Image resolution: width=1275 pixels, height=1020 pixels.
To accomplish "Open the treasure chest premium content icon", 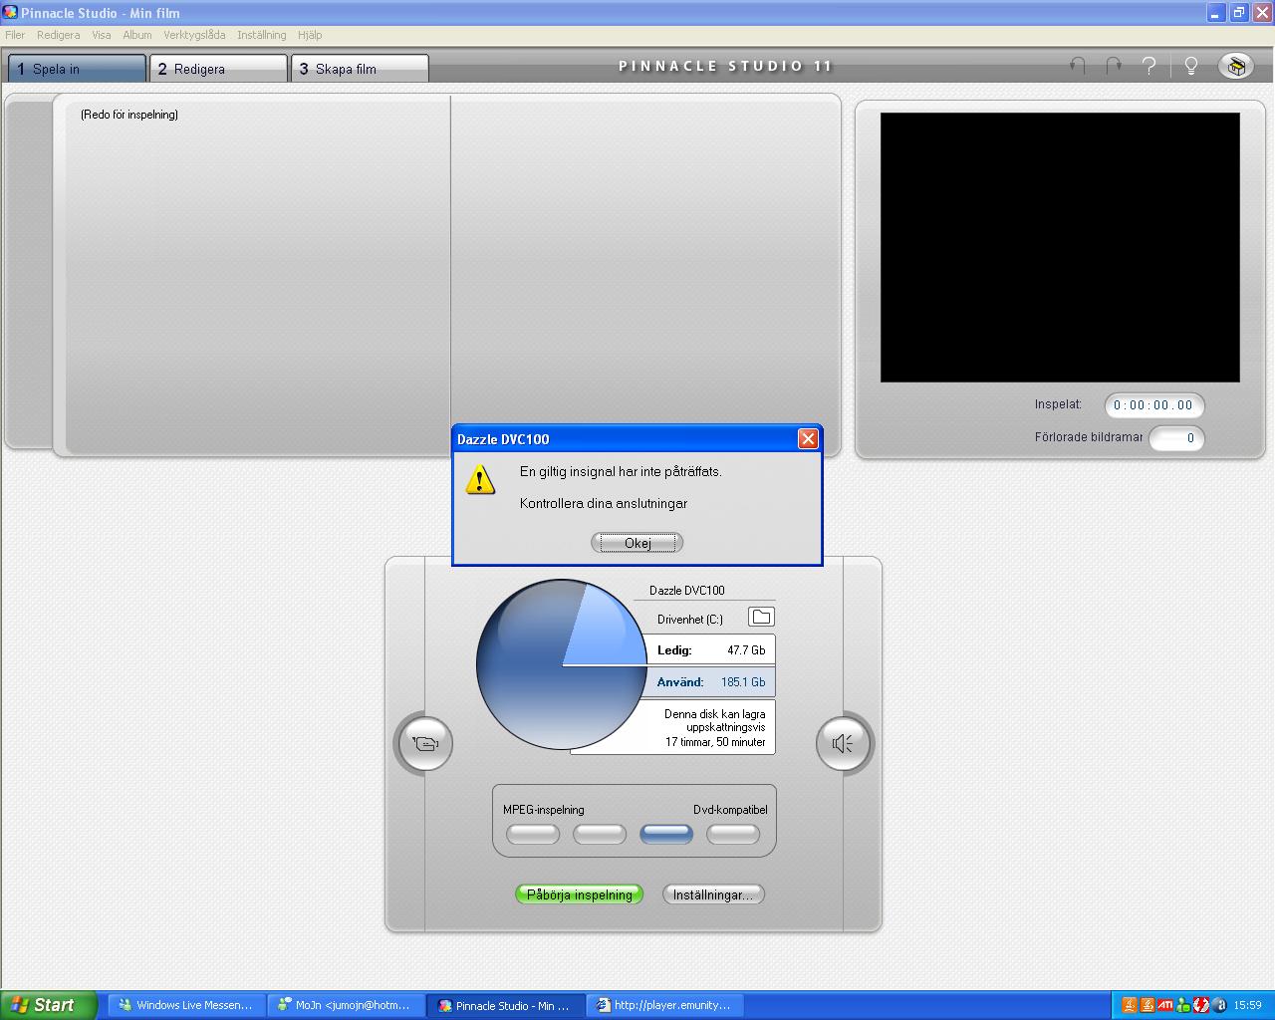I will [1236, 66].
